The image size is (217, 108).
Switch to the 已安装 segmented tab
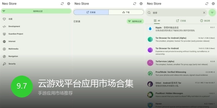(x=91, y=12)
